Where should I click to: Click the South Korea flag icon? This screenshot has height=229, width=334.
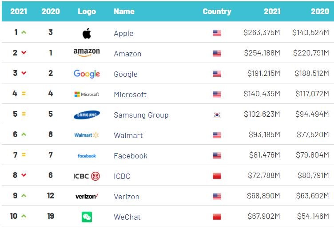point(217,114)
